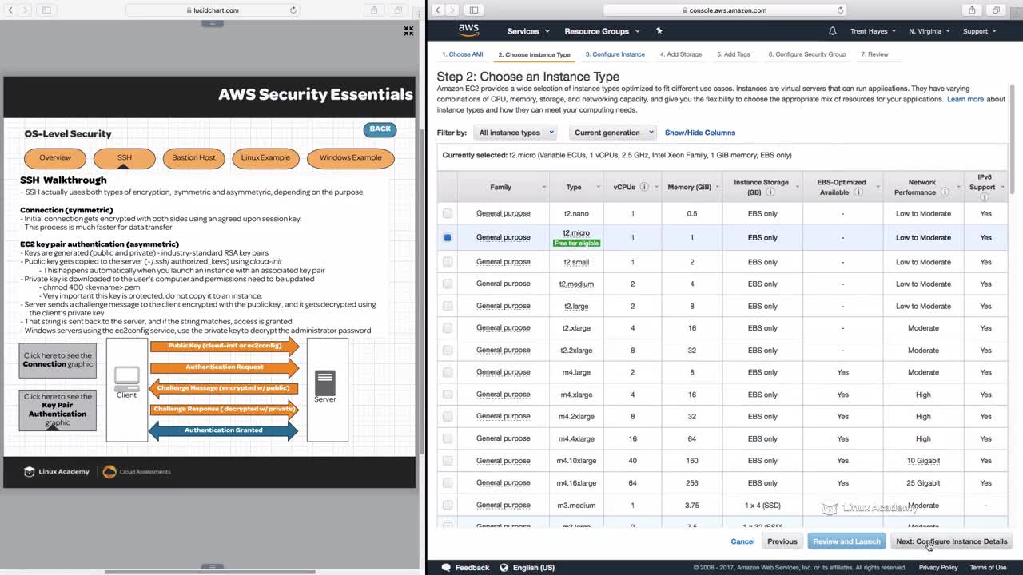The image size is (1023, 575).
Task: Click the globe icon beside English (US)
Action: tap(505, 568)
